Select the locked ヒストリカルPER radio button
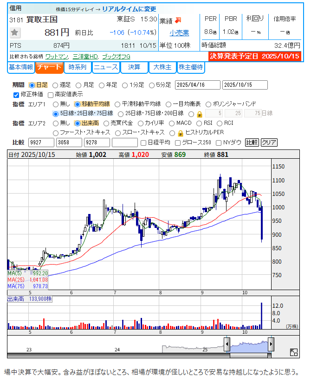 [x=172, y=133]
